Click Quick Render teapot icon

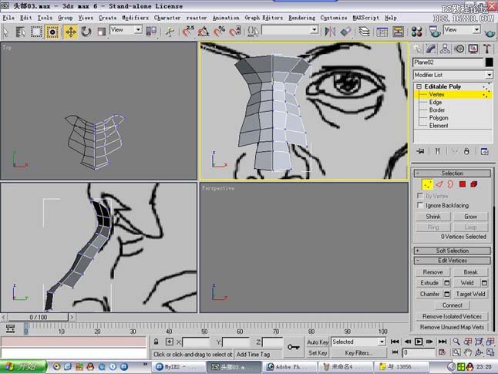tap(489, 32)
